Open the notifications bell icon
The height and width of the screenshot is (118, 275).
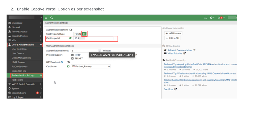219,18
